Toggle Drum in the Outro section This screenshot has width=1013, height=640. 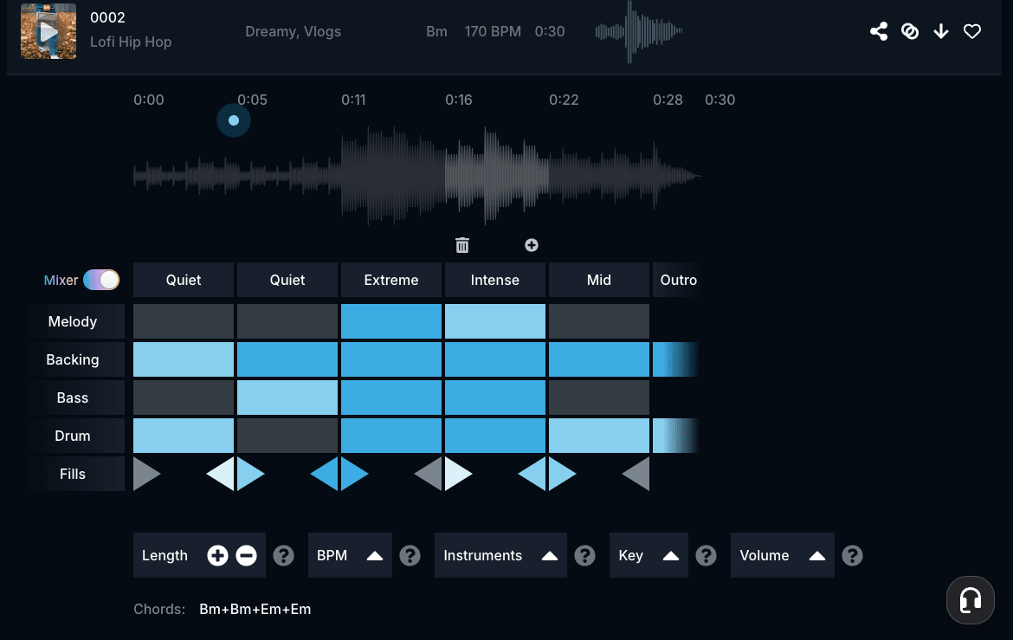[675, 436]
